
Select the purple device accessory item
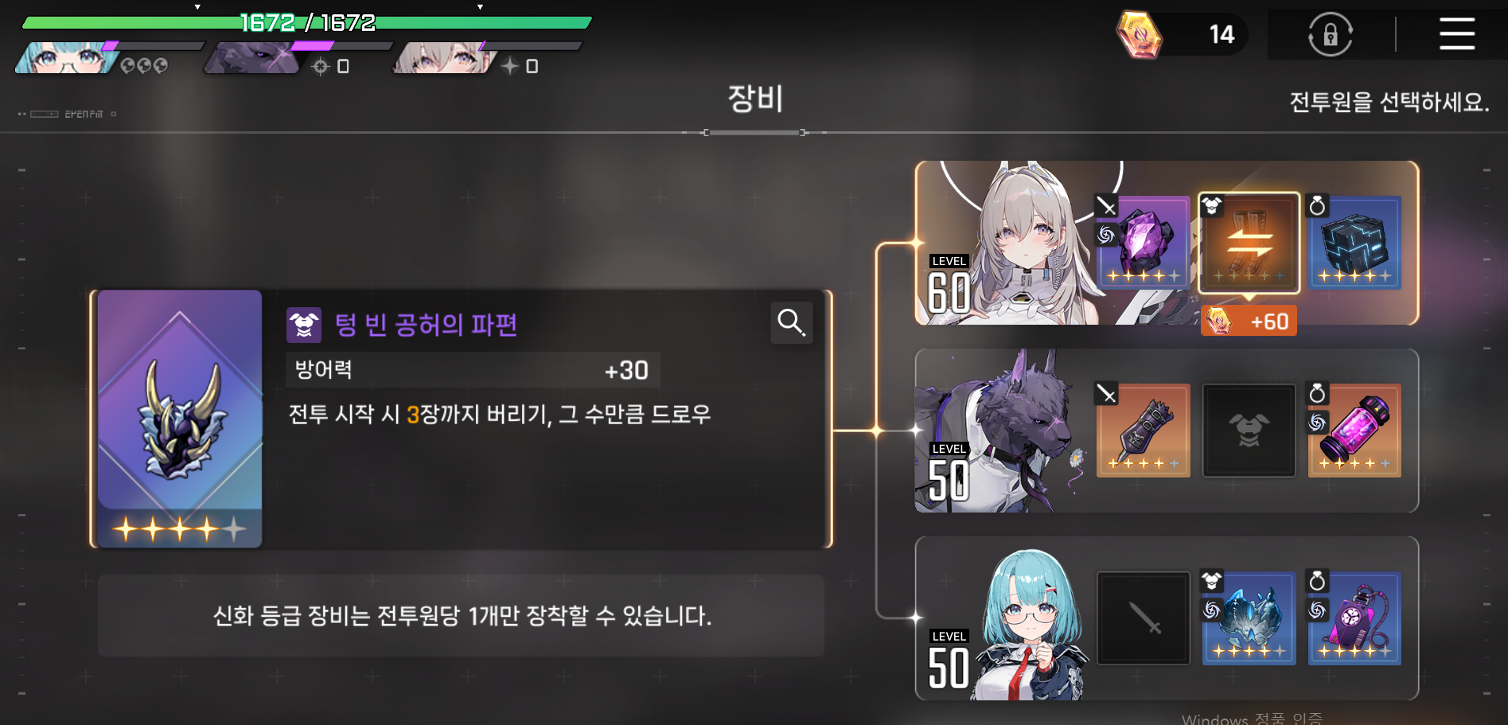click(x=1354, y=618)
